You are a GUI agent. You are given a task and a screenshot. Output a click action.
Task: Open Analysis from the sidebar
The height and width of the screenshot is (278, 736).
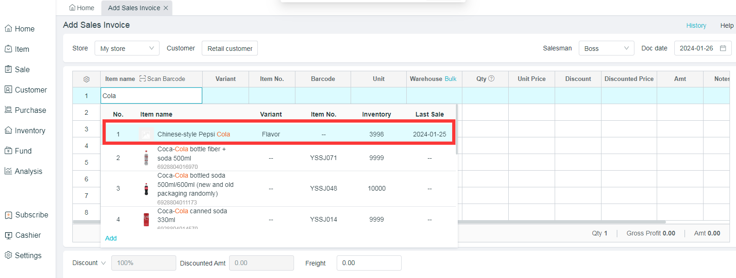(x=24, y=171)
